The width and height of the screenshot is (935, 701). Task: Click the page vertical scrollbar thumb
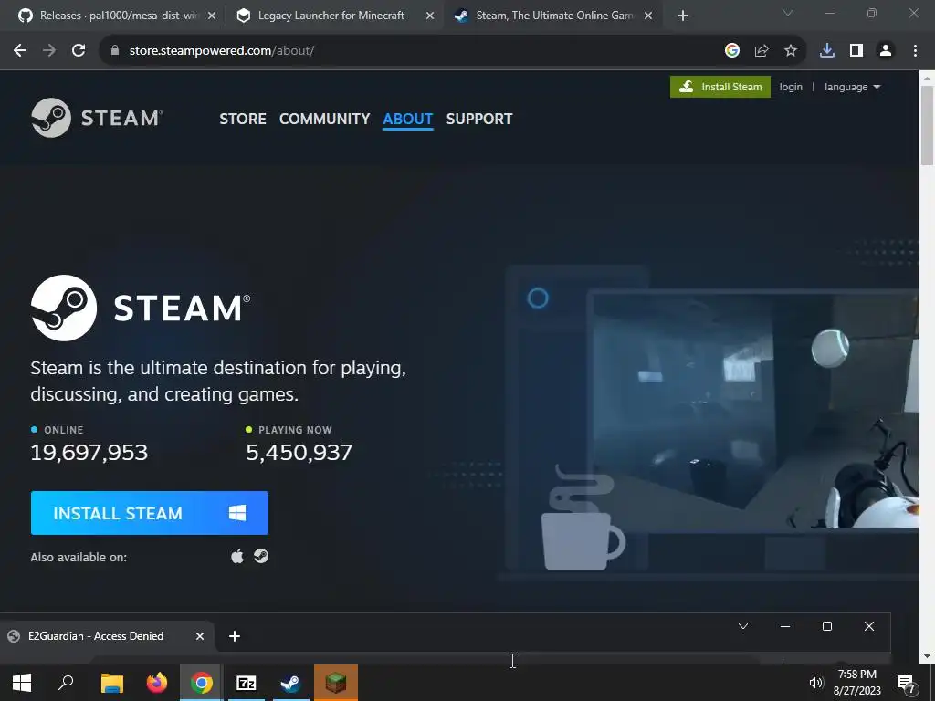click(927, 125)
